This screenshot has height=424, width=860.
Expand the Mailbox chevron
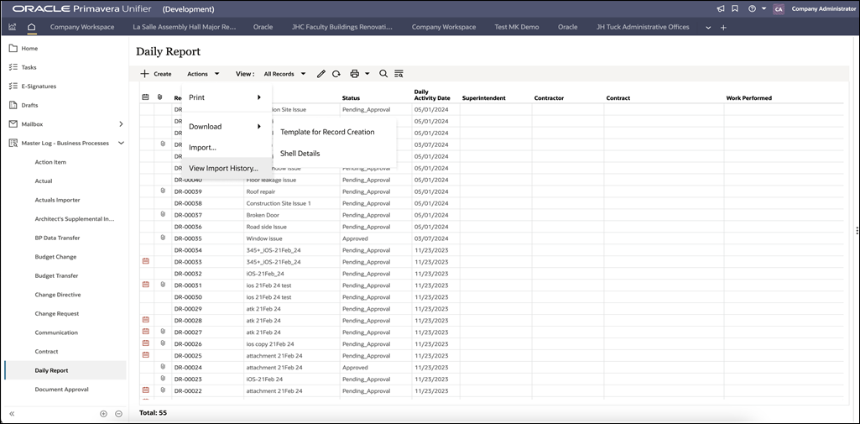[x=121, y=124]
